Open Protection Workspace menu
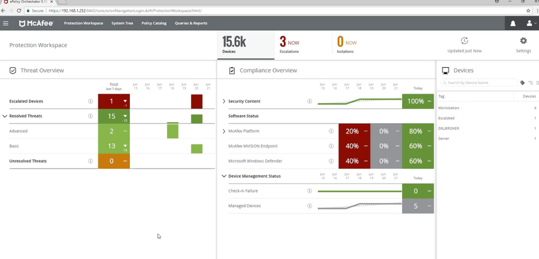The image size is (539, 259). pos(84,23)
